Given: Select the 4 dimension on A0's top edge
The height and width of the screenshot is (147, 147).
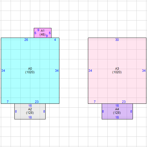Looking at the screenshot, I should tap(55, 40).
